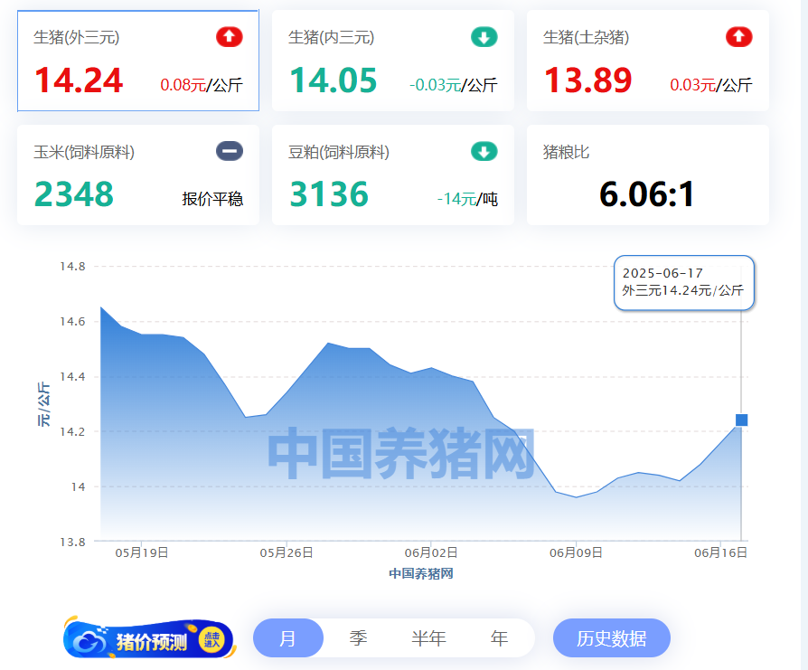Click 05月26日 axis label
This screenshot has height=670, width=808.
pyautogui.click(x=287, y=553)
